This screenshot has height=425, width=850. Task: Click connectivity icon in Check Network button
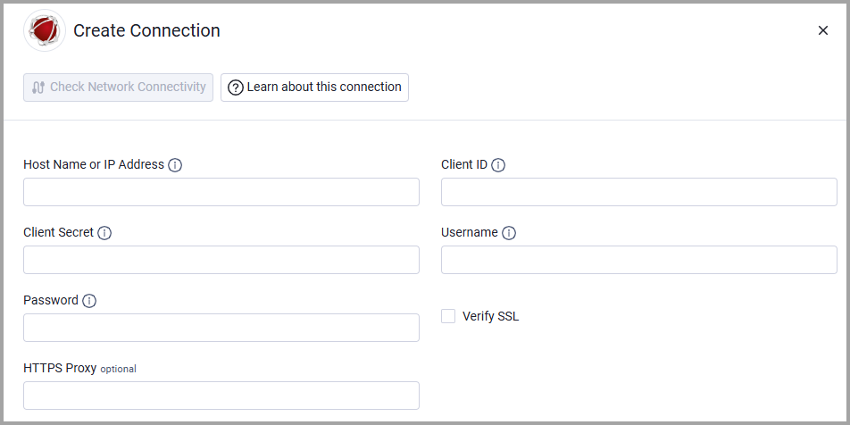(37, 87)
